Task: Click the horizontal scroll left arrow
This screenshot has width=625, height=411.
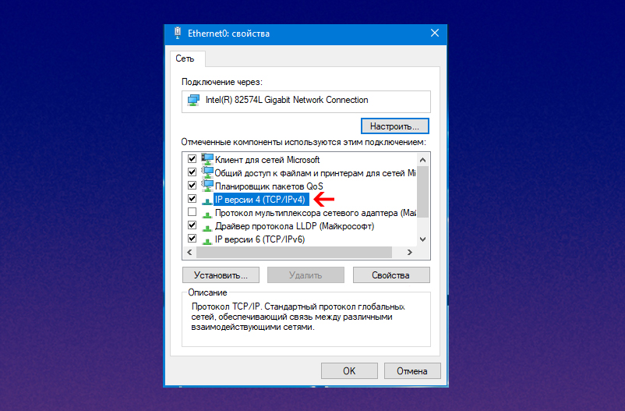Action: coord(189,252)
